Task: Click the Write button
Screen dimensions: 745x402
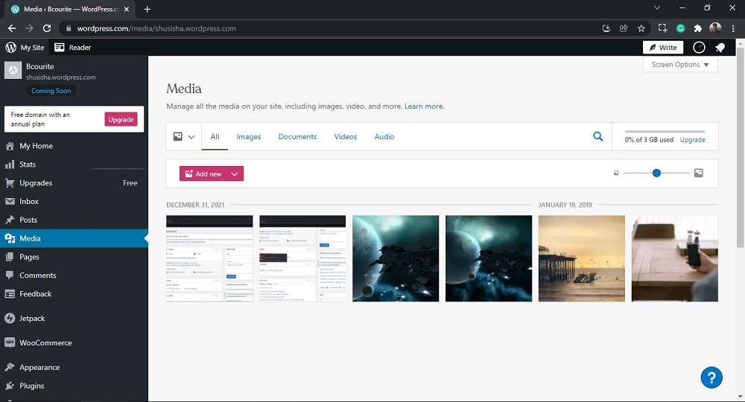Action: click(x=663, y=48)
